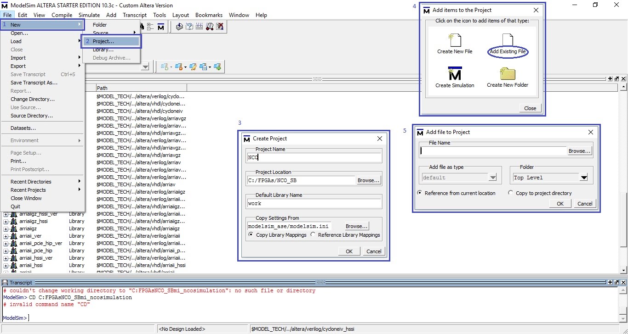628x334 pixels.
Task: Click the Simulate toolbar icon
Action: [x=199, y=27]
